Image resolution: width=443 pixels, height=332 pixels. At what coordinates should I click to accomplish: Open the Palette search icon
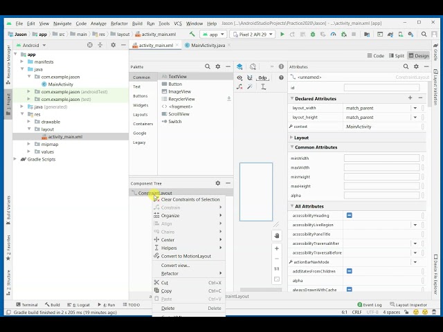(208, 66)
